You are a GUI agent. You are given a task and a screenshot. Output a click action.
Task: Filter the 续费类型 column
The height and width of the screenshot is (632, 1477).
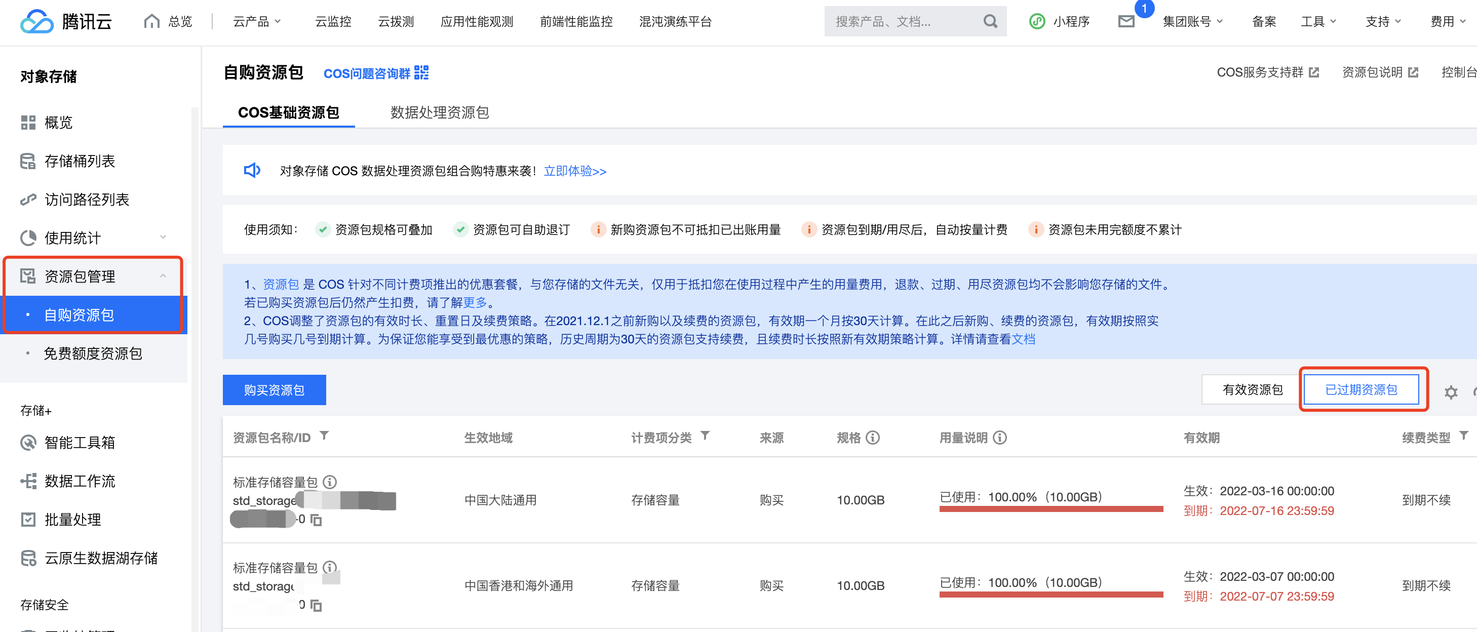click(1464, 436)
